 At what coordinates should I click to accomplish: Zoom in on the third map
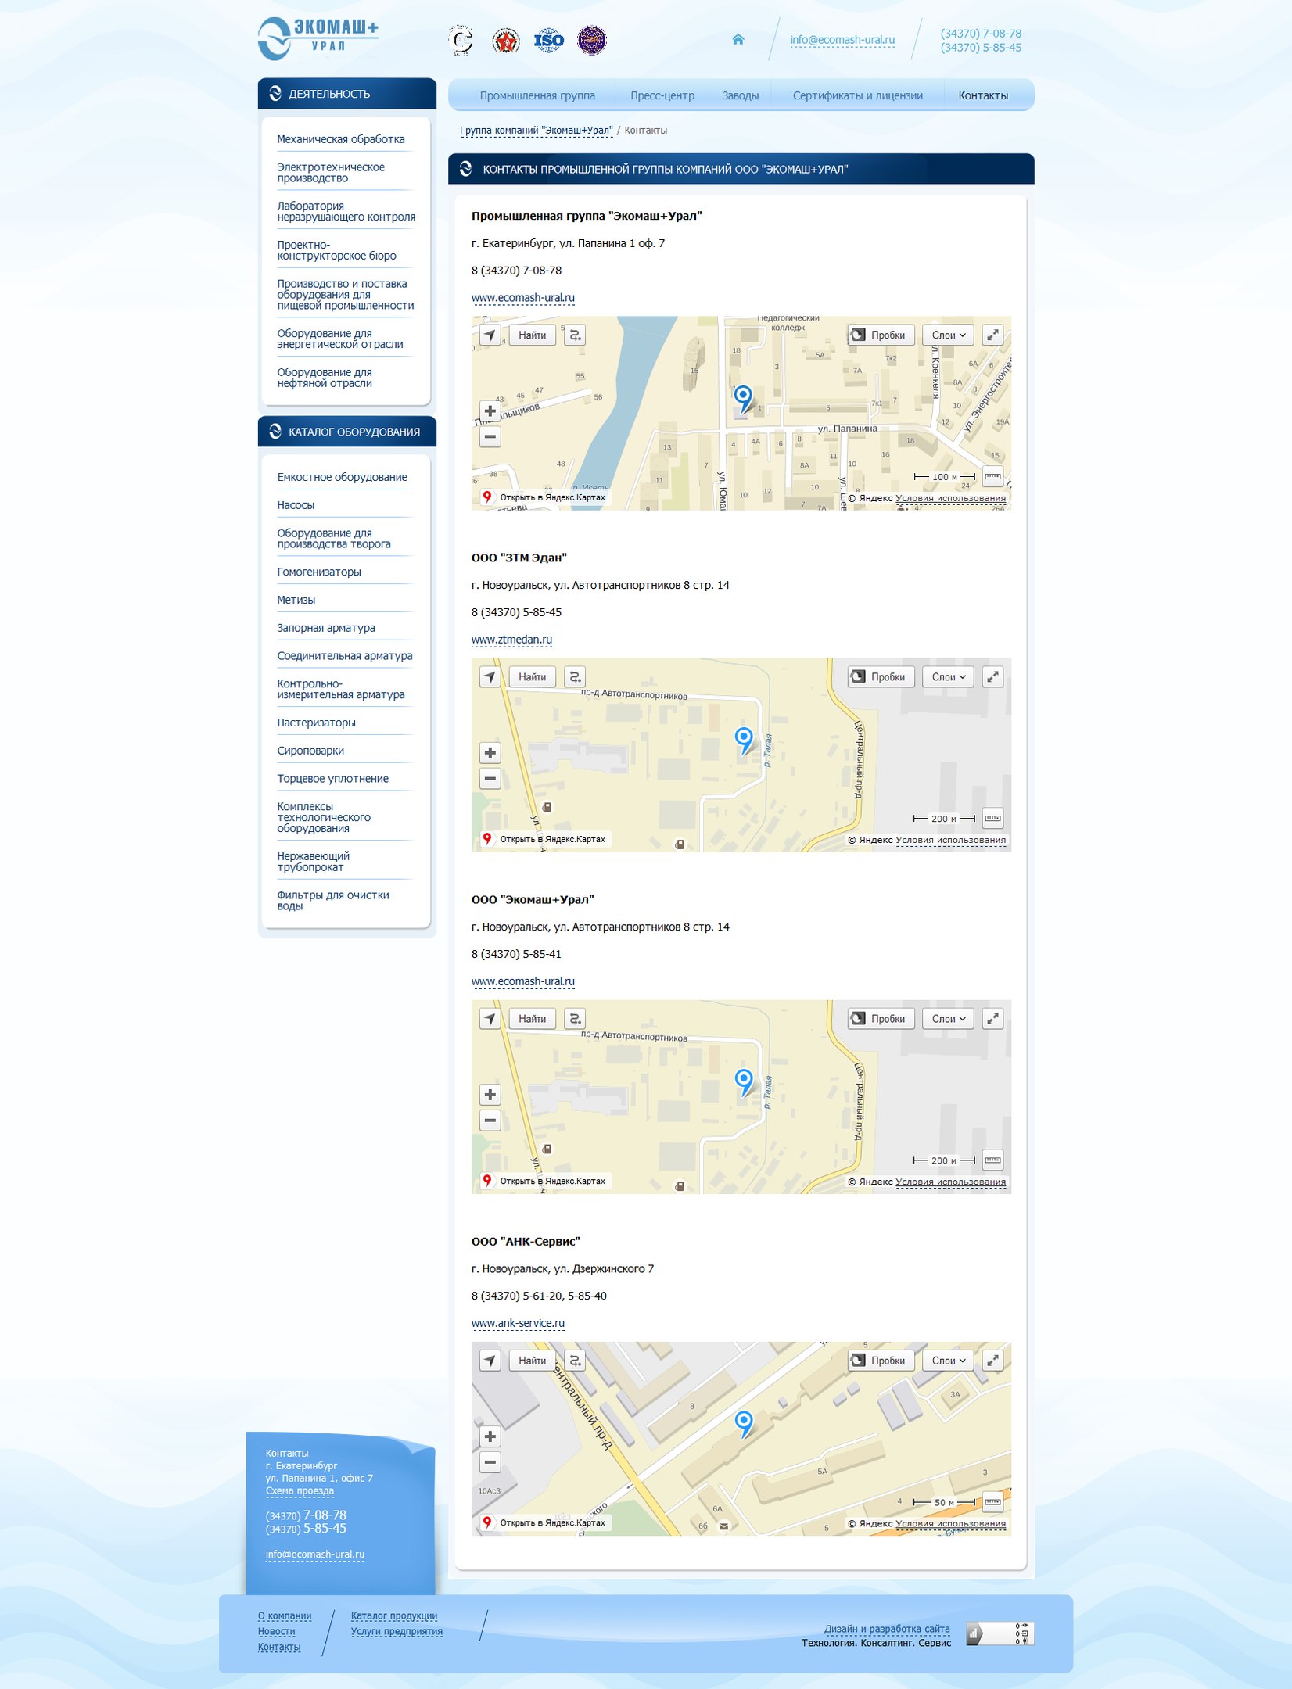coord(490,1094)
